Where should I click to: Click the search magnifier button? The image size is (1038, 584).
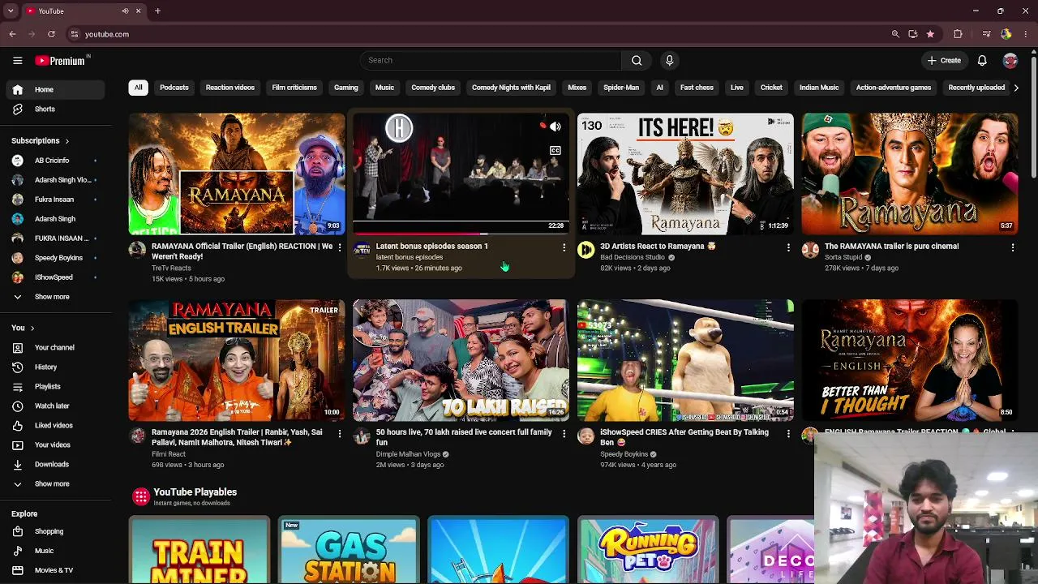click(x=637, y=60)
